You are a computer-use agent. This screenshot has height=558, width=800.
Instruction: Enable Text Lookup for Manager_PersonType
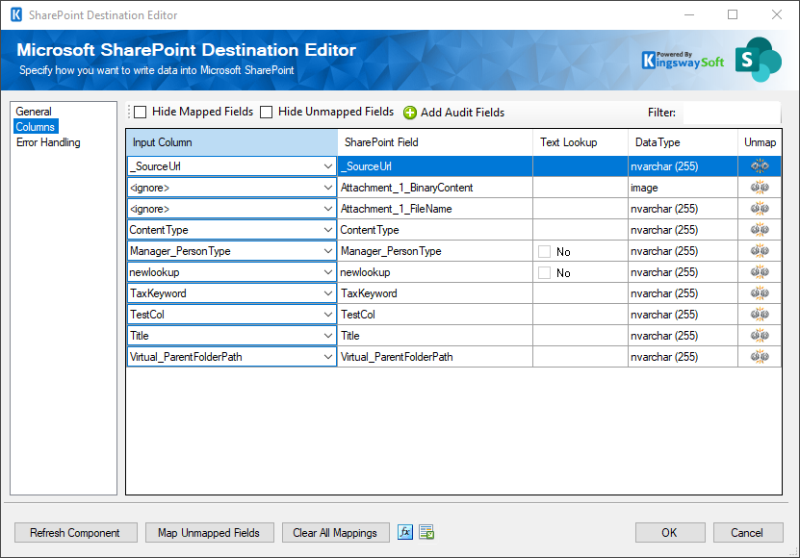544,251
